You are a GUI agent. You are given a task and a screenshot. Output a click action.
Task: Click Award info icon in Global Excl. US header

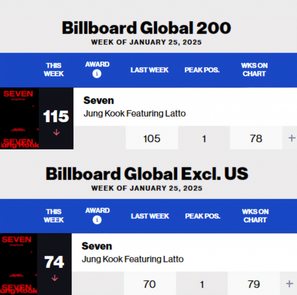click(97, 220)
